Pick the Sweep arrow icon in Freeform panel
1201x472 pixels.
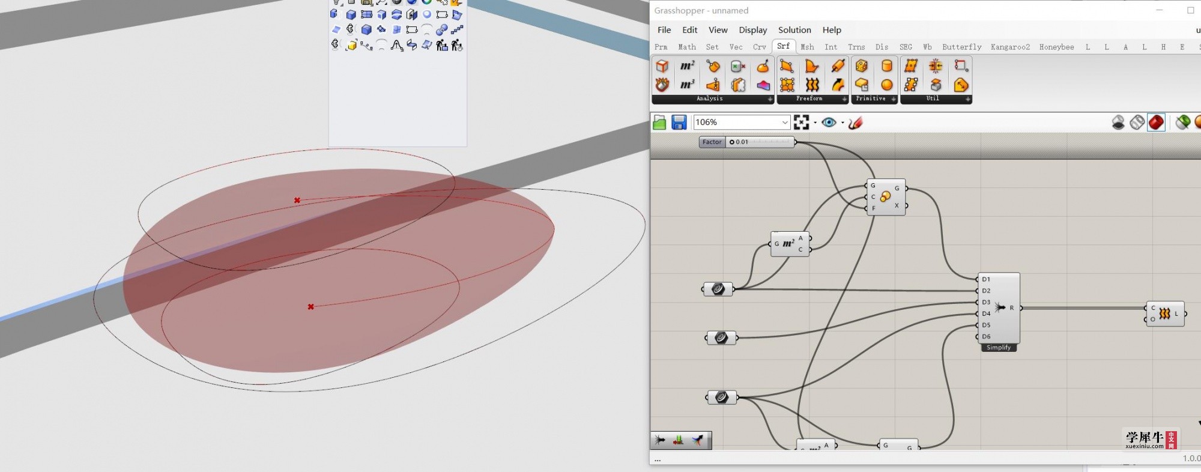pyautogui.click(x=838, y=85)
